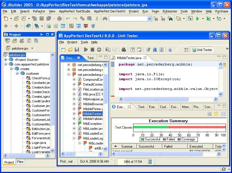
Task: Click the Redo arrow icon in JBuilder toolbar
Action: tap(75, 18)
